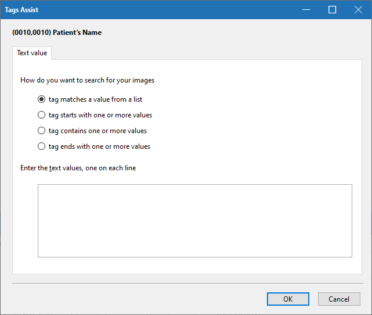Confirm the dialog with the OK button
This screenshot has width=372, height=315.
[288, 299]
